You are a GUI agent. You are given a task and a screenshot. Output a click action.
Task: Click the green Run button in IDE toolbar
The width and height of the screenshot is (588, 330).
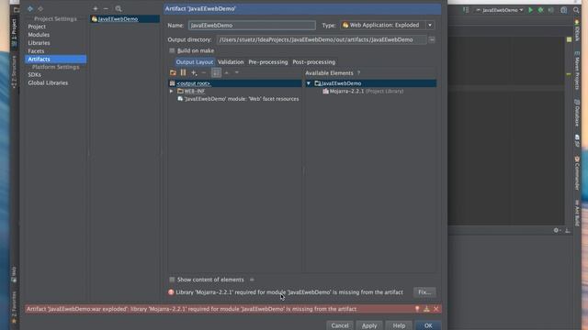pyautogui.click(x=530, y=10)
